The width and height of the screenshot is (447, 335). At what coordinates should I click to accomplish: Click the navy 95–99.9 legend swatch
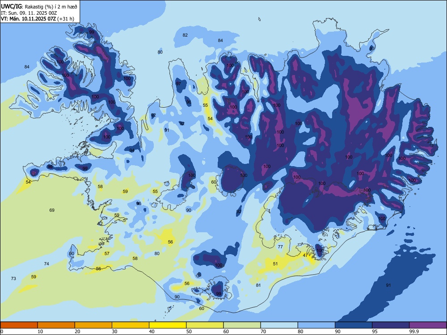click(391, 325)
